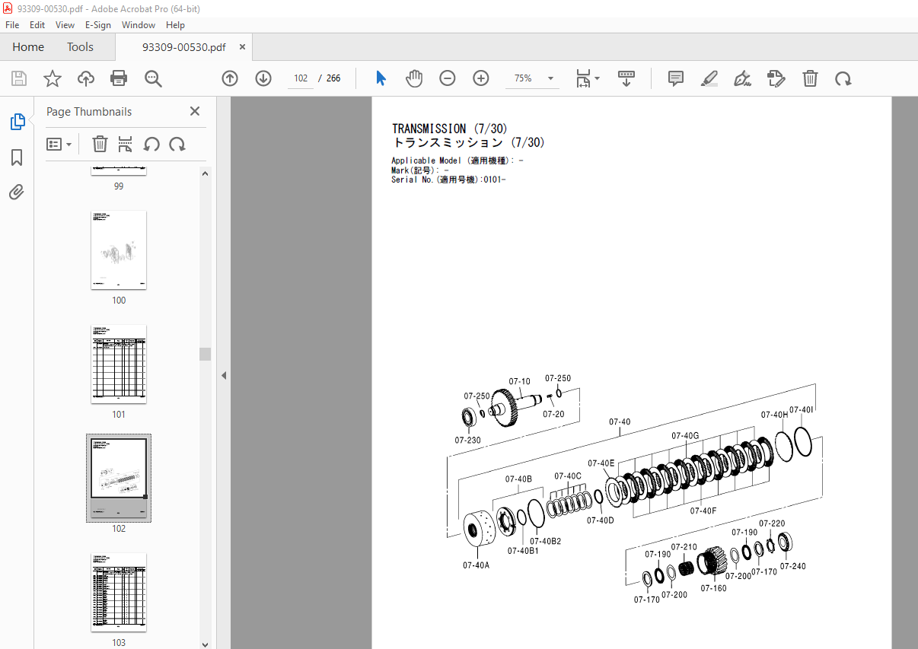
Task: Delete selected thumbnail page trash icon
Action: click(x=100, y=144)
